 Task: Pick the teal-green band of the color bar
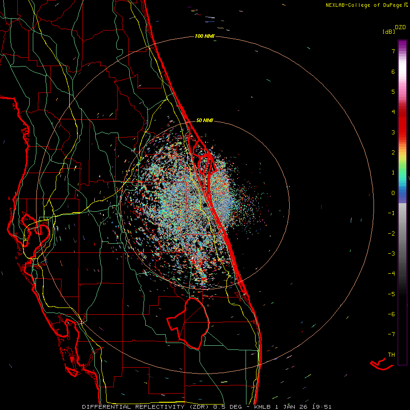(402, 175)
